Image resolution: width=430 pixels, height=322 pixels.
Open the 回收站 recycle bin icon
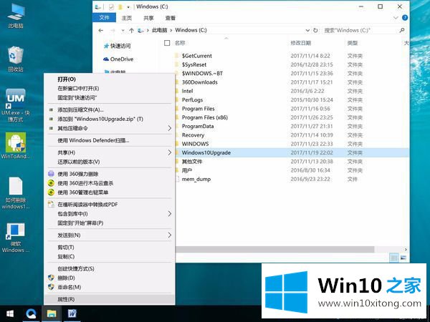[16, 57]
